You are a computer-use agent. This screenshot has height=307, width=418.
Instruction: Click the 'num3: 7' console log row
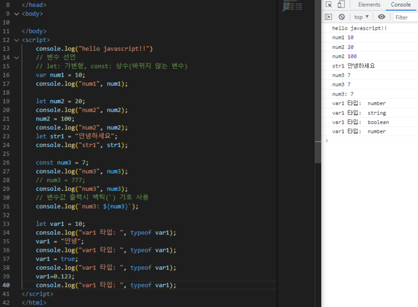coord(369,94)
